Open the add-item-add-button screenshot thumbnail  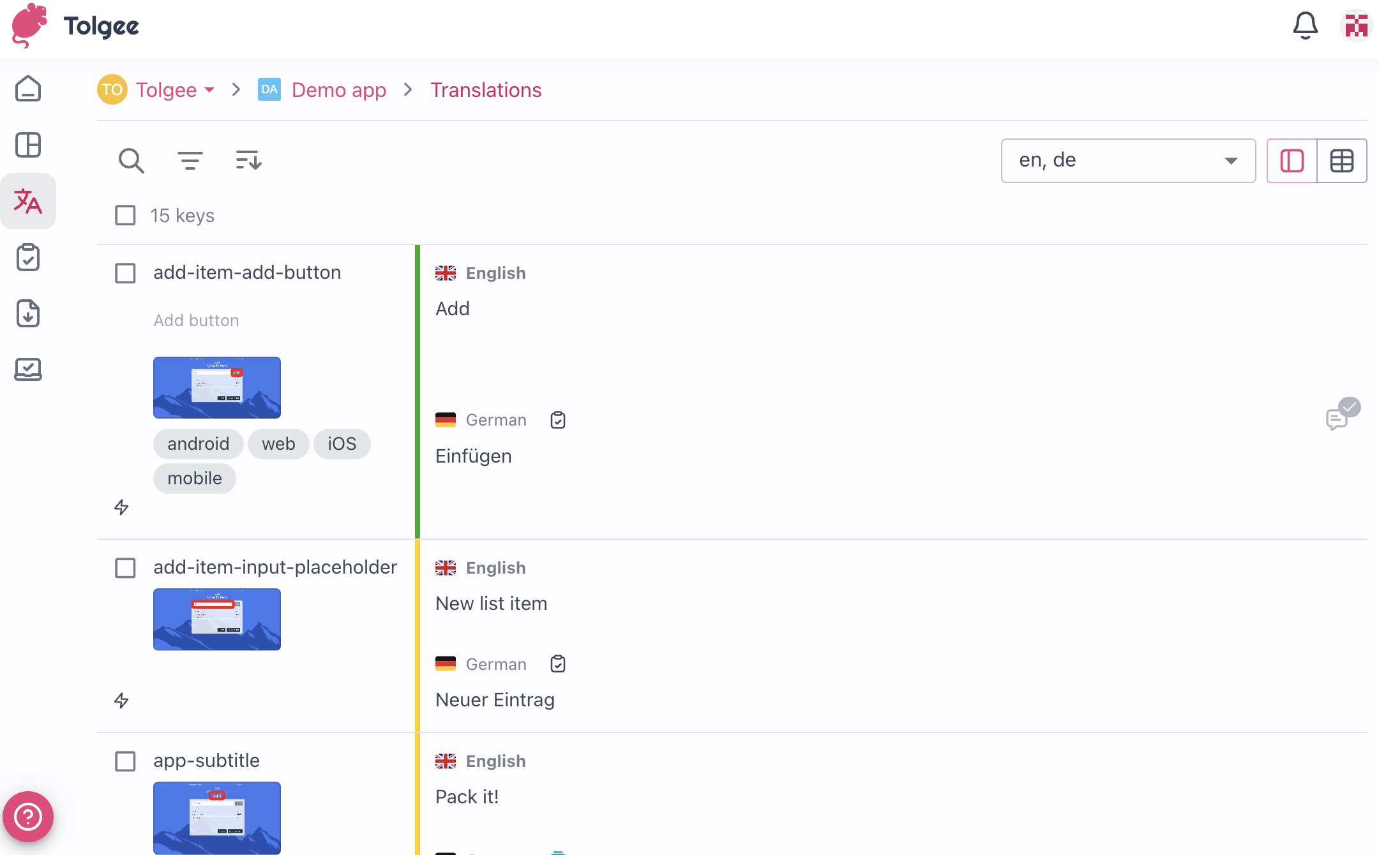pyautogui.click(x=216, y=387)
